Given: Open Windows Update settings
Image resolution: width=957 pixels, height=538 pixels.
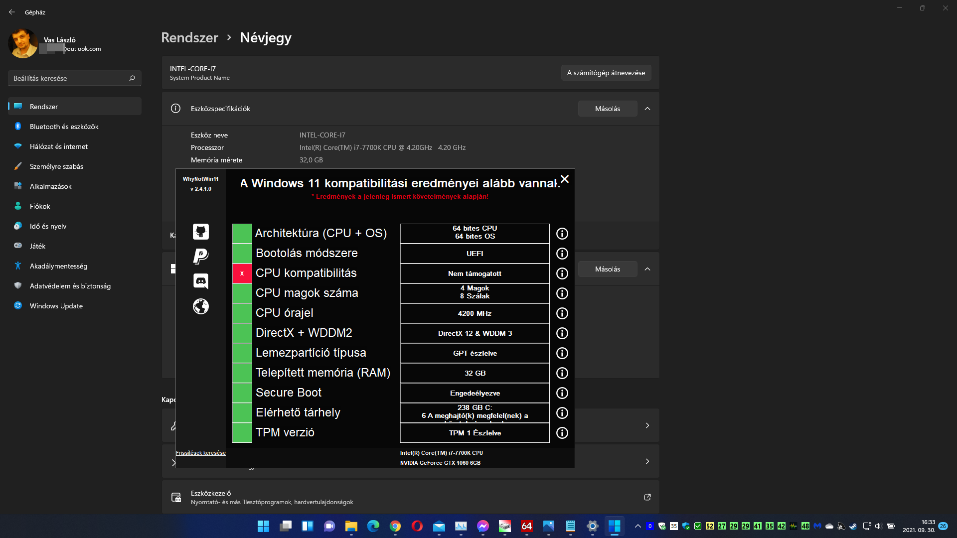Looking at the screenshot, I should tap(75, 306).
